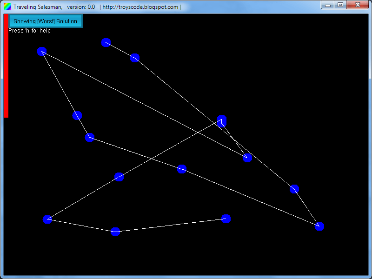Screen dimensions: 372x279
Task: Select the topmost blue city node
Action: [x=106, y=43]
